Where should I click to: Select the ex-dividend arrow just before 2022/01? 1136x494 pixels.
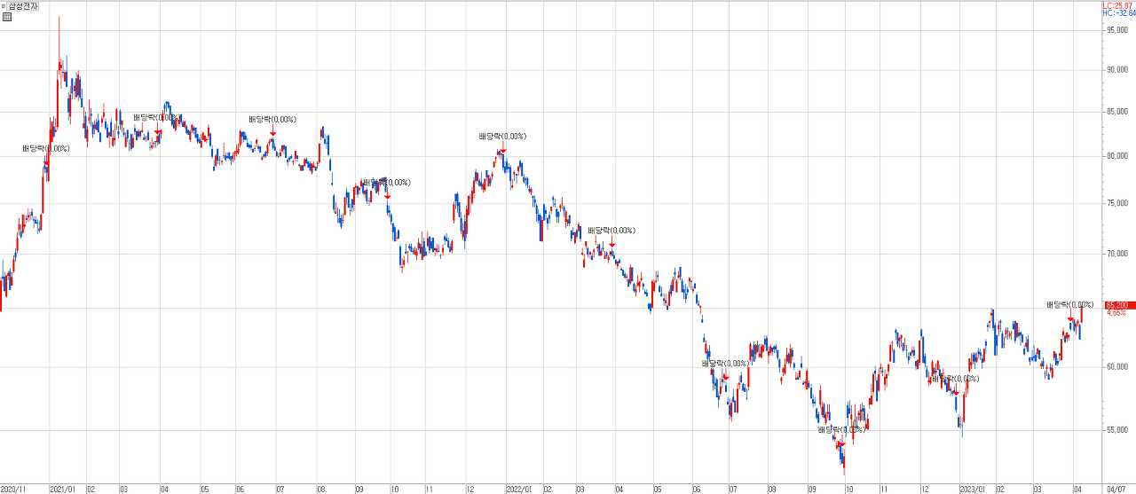tap(502, 150)
